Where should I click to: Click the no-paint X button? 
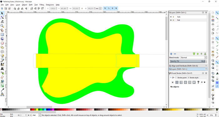point(172,82)
